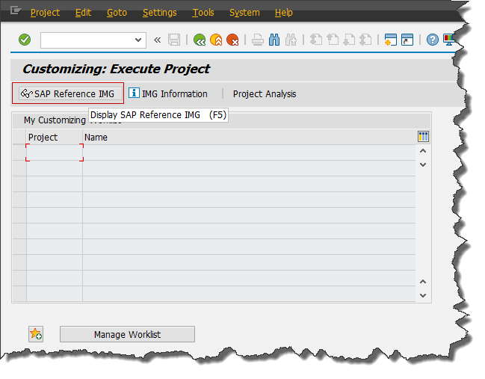Click the SAP Reference IMG button
The width and height of the screenshot is (485, 379).
tap(68, 93)
